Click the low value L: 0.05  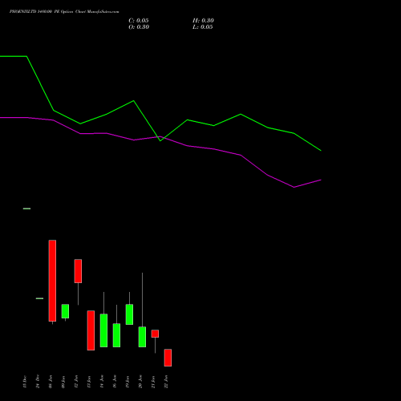pyautogui.click(x=203, y=27)
